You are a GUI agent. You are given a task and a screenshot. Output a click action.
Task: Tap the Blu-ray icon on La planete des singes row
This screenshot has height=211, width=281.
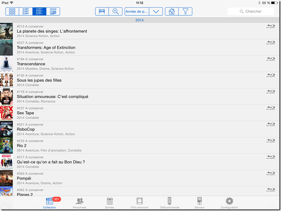(271, 27)
